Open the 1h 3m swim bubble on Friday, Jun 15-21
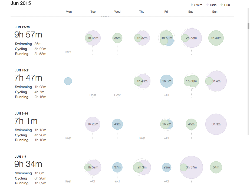This screenshot has height=190, width=250. tap(167, 81)
